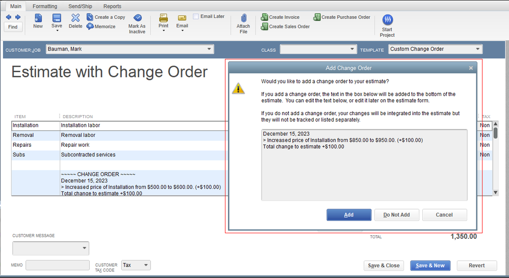Image resolution: width=509 pixels, height=278 pixels.
Task: Click the New estimate icon
Action: point(38,18)
